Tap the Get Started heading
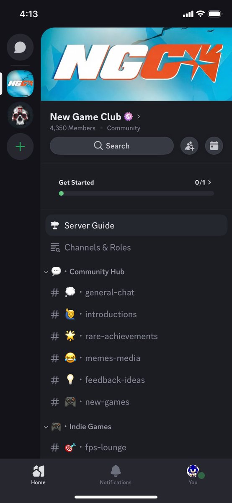The image size is (232, 503). pos(76,182)
